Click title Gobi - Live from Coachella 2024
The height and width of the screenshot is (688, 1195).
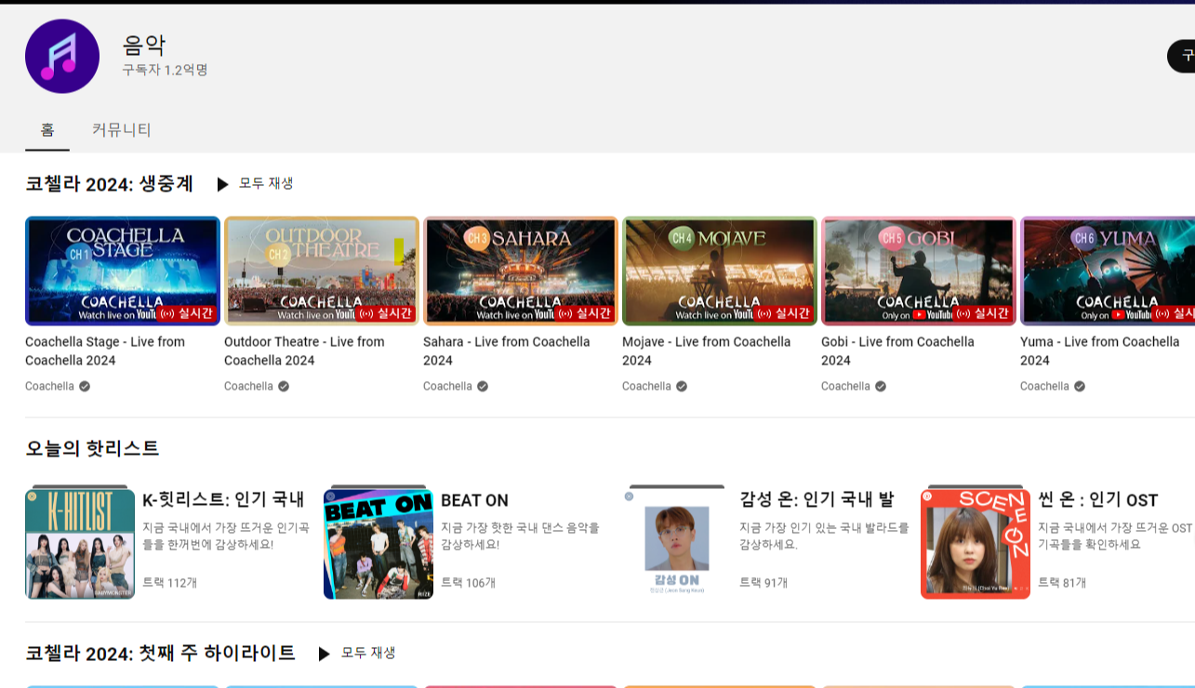tap(897, 351)
